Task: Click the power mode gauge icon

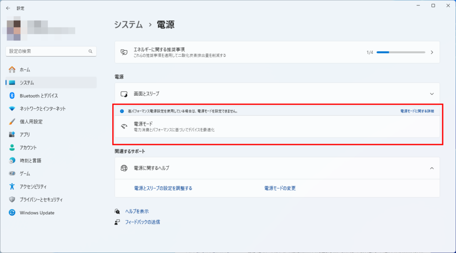Action: 124,126
